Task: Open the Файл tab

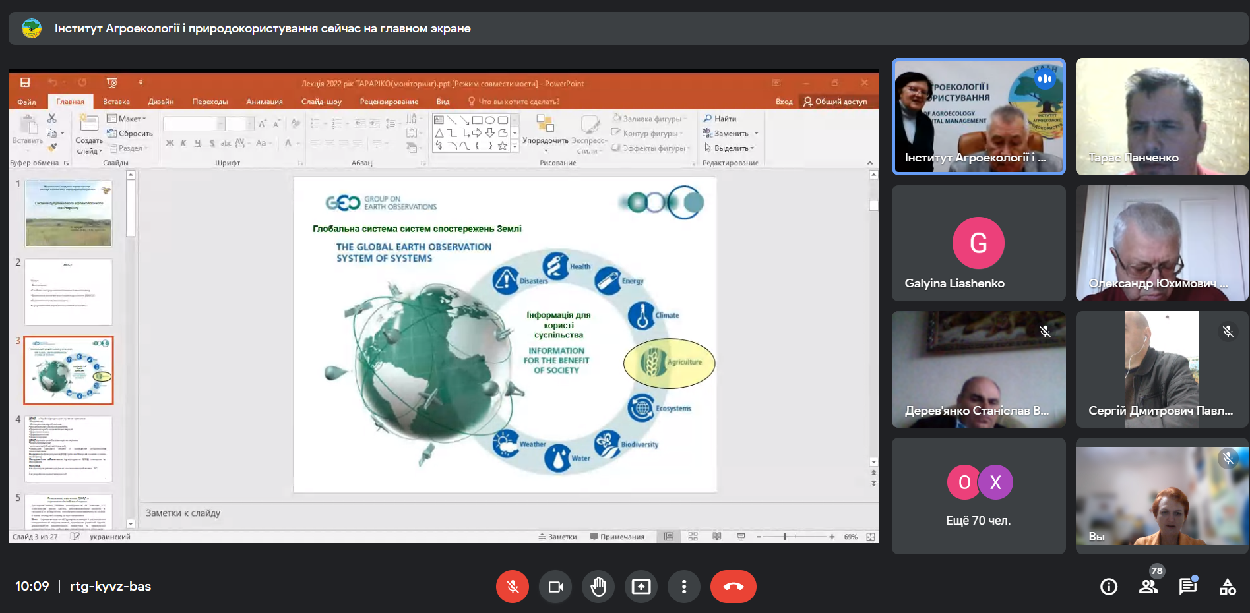Action: click(26, 102)
